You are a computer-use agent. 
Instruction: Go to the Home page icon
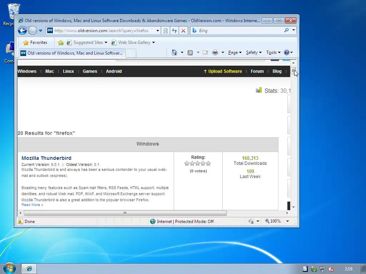174,52
